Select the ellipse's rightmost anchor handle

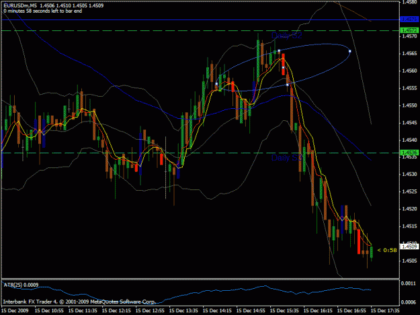pyautogui.click(x=350, y=51)
